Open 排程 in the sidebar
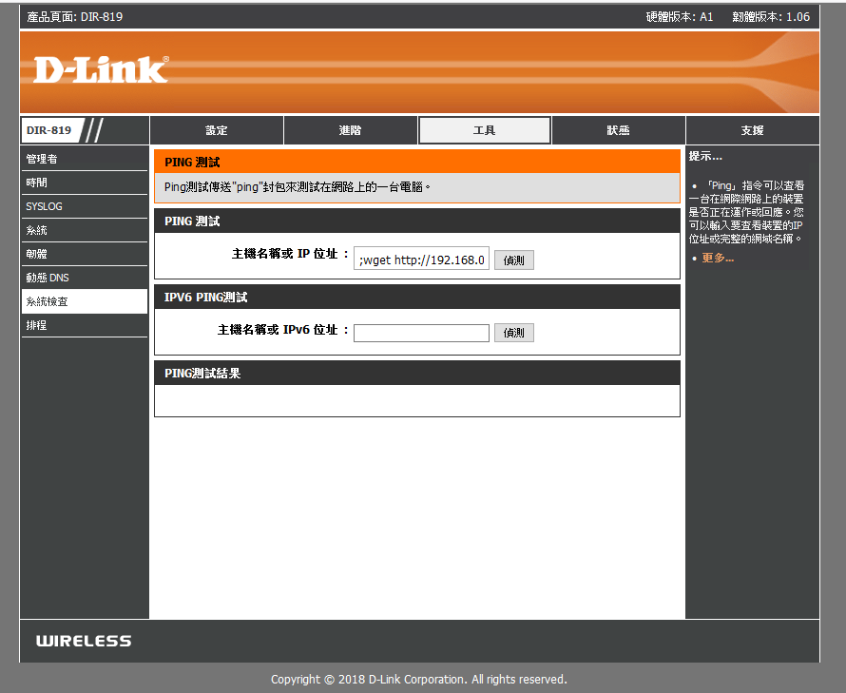 point(85,325)
